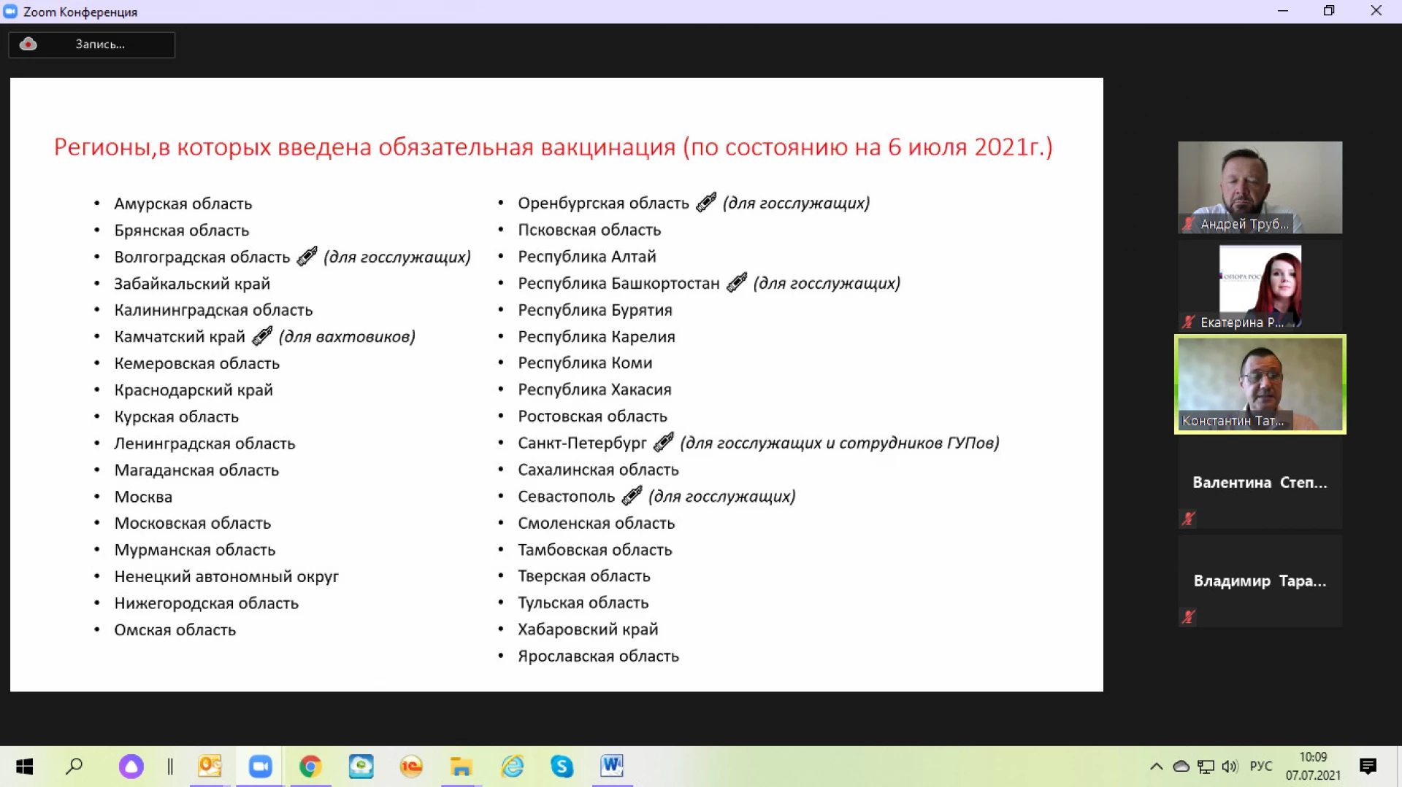Open Skype from the taskbar
The height and width of the screenshot is (787, 1402).
562,766
